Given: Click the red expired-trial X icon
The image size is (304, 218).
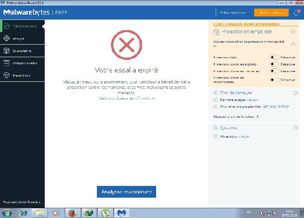Looking at the screenshot, I should (126, 45).
